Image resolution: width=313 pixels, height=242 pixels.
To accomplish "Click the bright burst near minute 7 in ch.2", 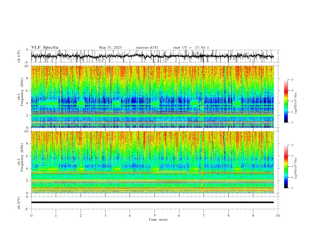I will (x=202, y=173).
